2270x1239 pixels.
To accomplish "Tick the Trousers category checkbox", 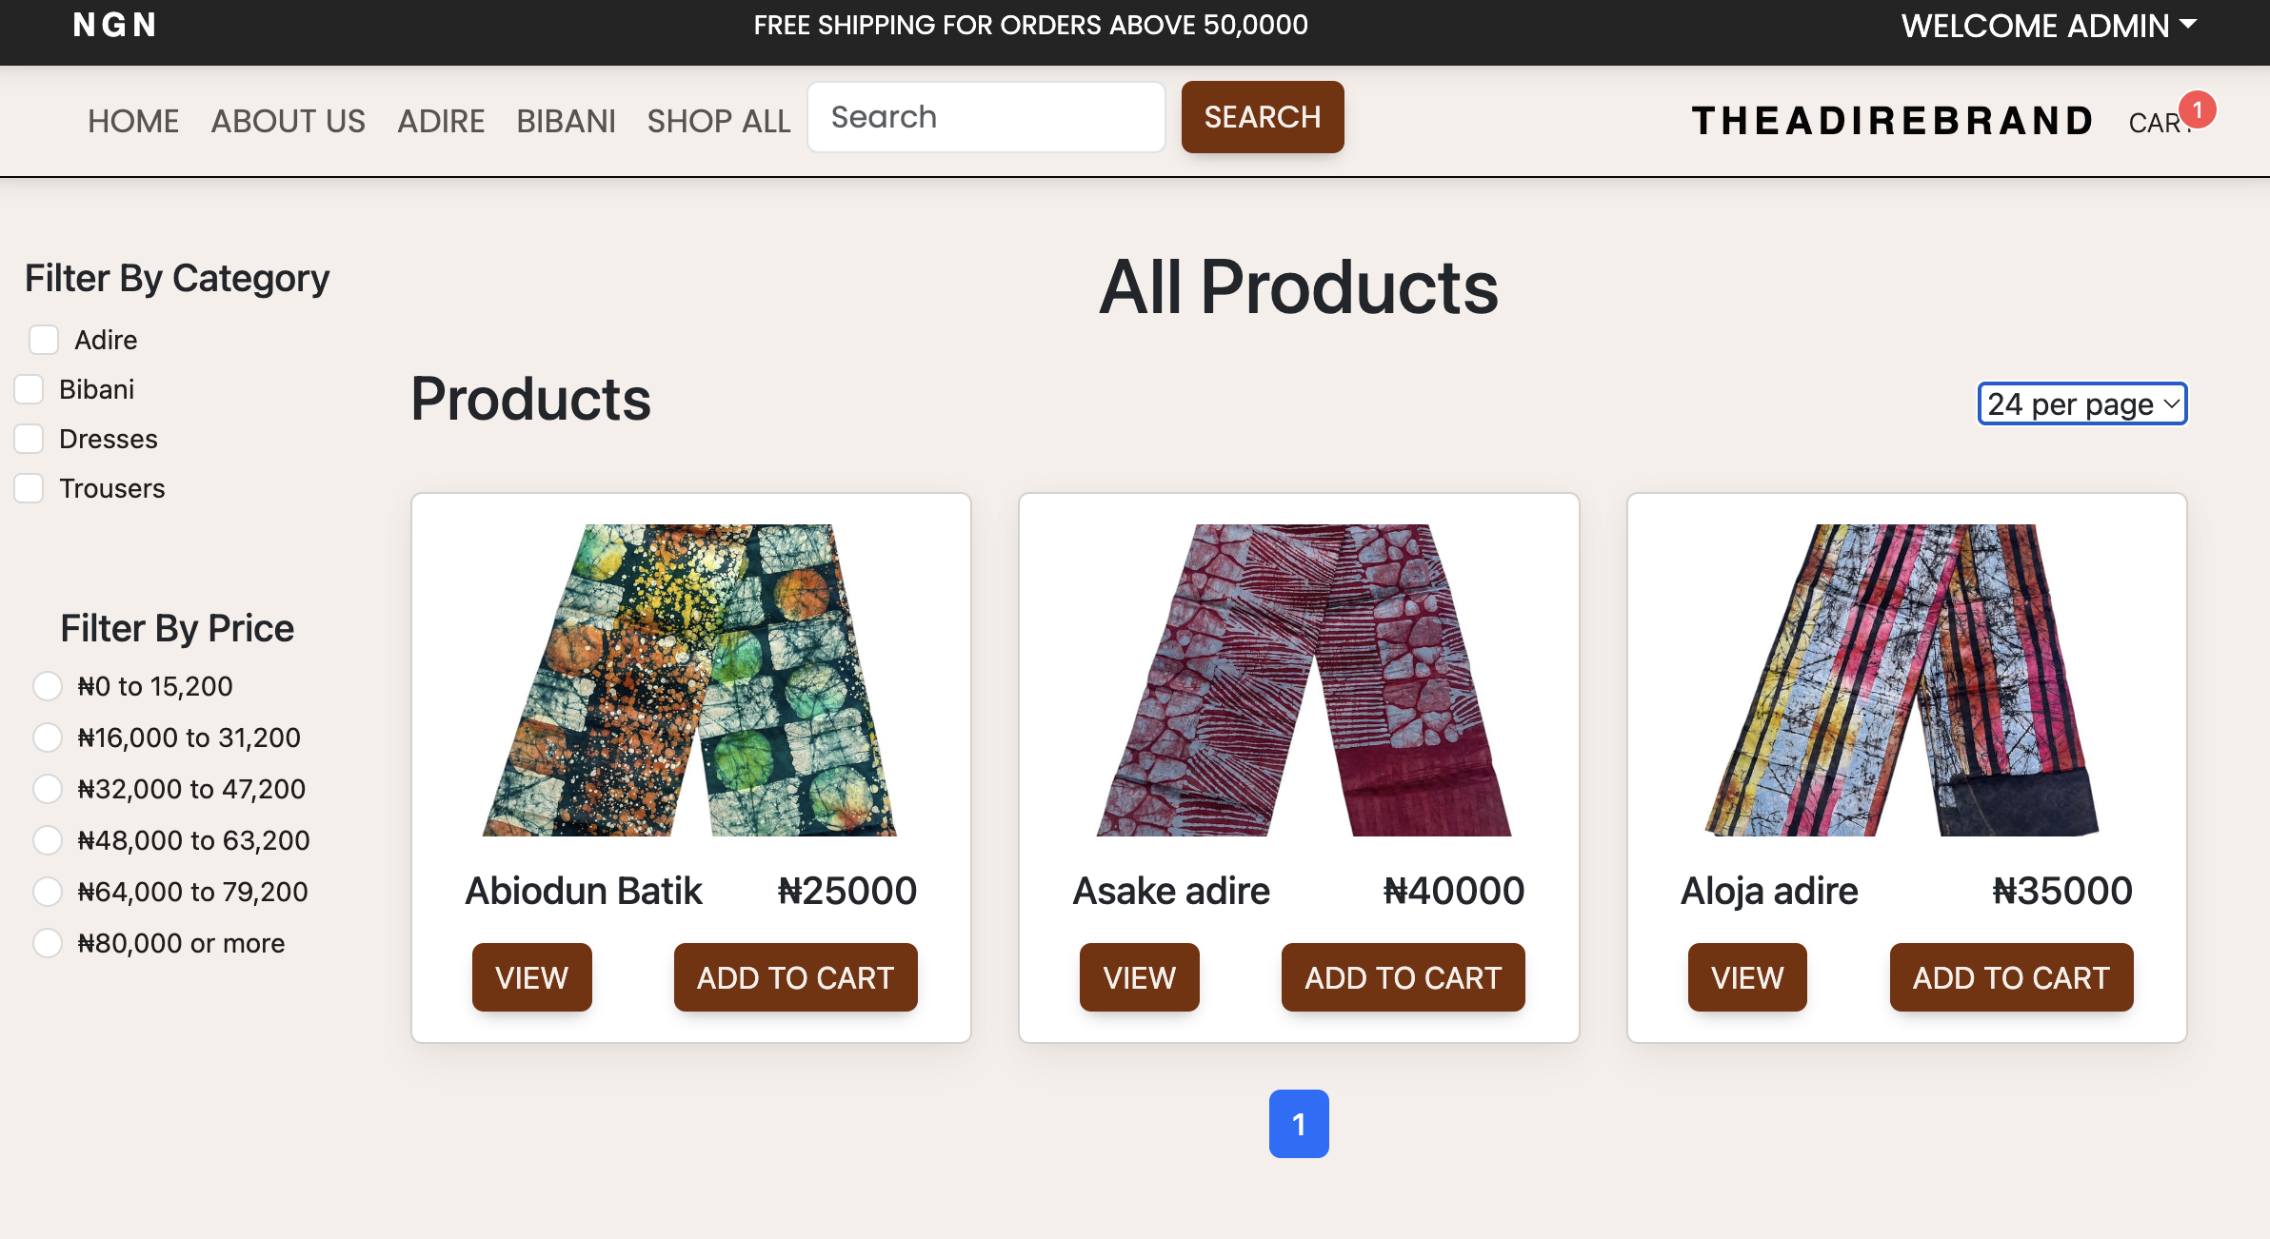I will tap(29, 488).
